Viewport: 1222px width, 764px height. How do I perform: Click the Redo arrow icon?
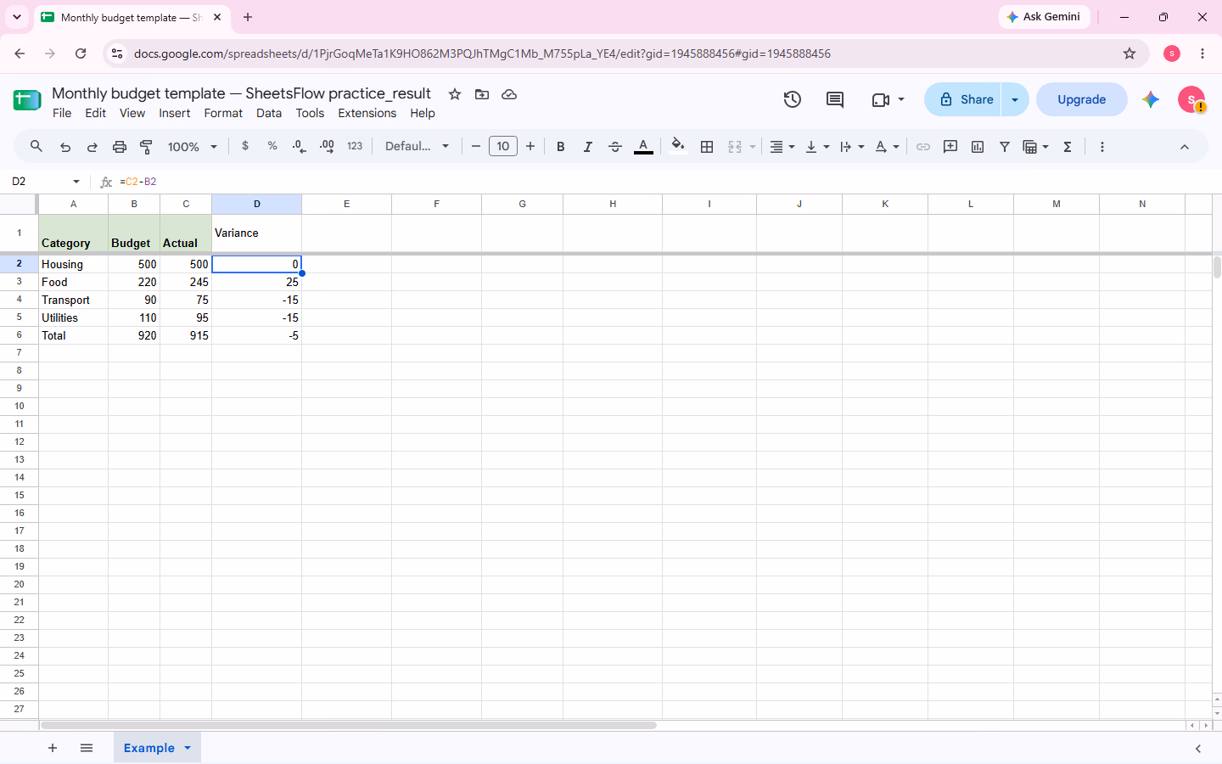tap(92, 147)
